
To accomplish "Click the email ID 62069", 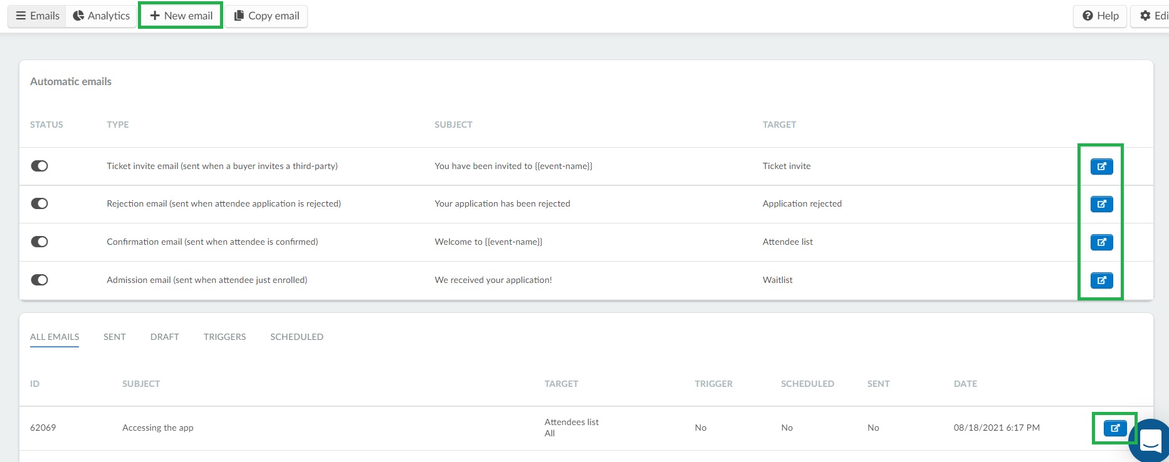I will click(x=43, y=428).
